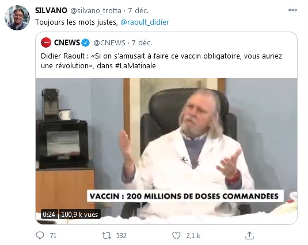Open quoted tweet text about vaccin obligatoire
Screen dimensions: 308x245
click(x=161, y=61)
